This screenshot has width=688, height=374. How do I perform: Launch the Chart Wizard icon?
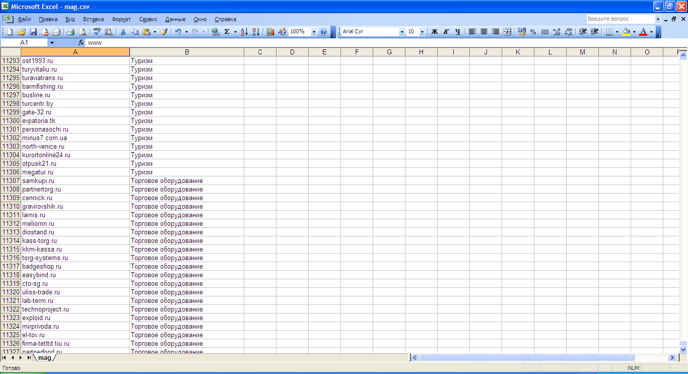[270, 32]
